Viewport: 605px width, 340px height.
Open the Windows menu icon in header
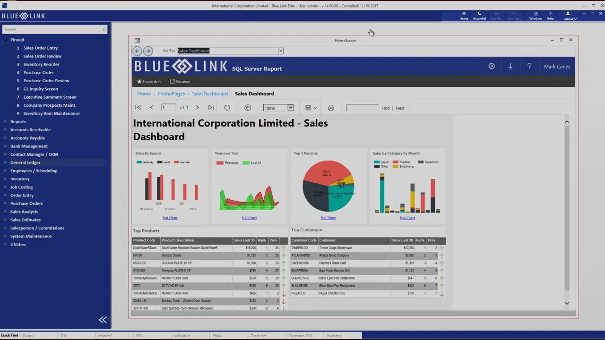tap(536, 14)
